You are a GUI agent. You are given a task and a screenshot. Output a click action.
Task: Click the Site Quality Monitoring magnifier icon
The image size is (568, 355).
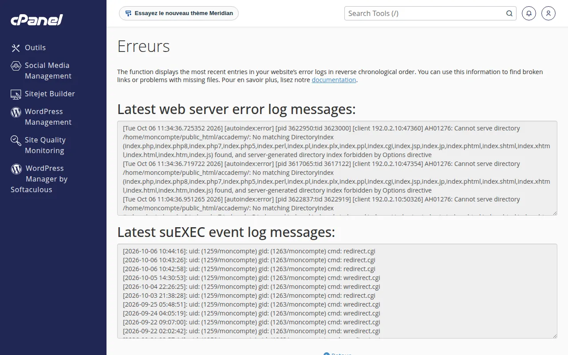tap(16, 141)
